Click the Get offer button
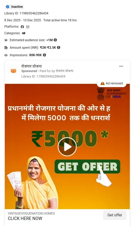 115,215
